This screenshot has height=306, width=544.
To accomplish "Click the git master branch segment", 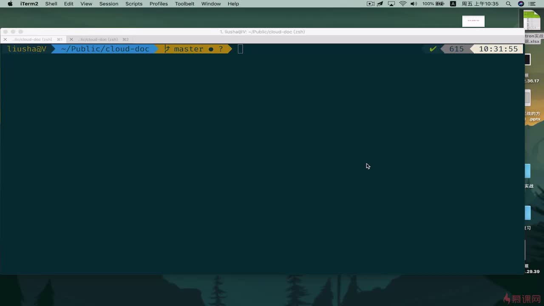I will (194, 49).
